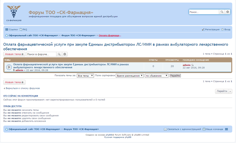Click Русская поддержка phpBB link
Image resolution: width=236 pixels, height=143 pixels.
(x=118, y=137)
